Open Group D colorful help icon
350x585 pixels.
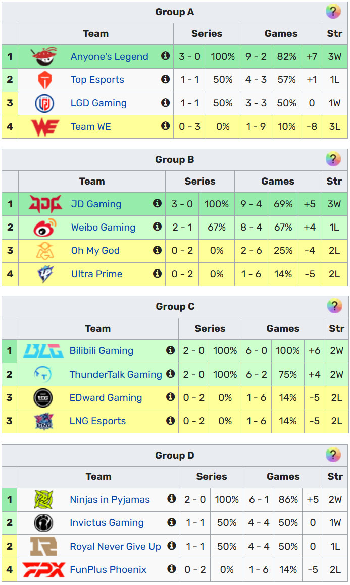point(333,455)
